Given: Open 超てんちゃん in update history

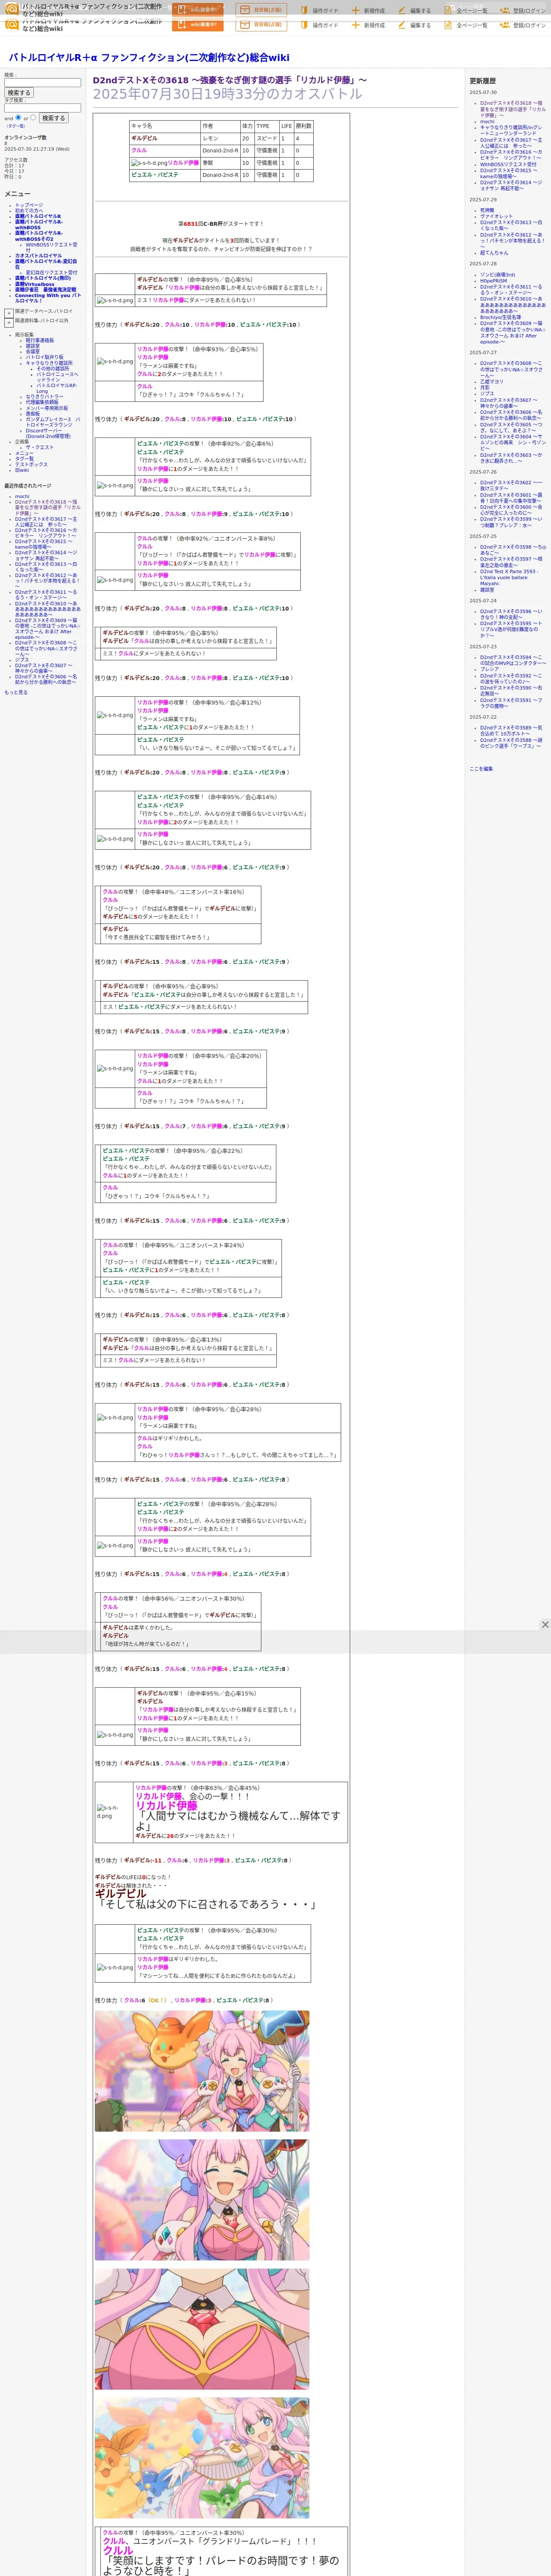Looking at the screenshot, I should (x=494, y=253).
